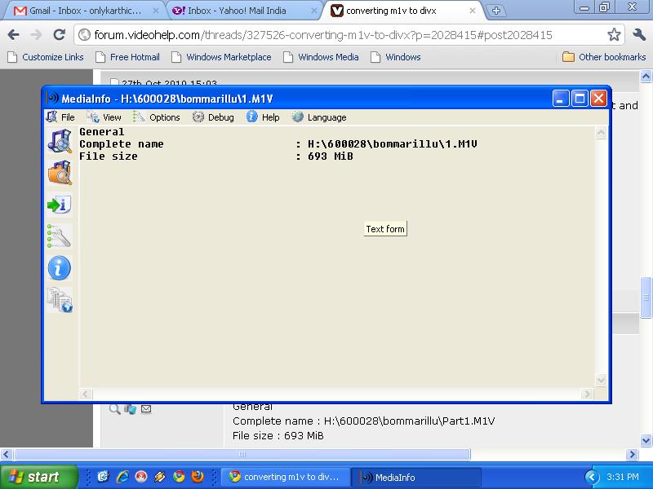
Task: Switch to Chrome window on taskbar
Action: [284, 477]
